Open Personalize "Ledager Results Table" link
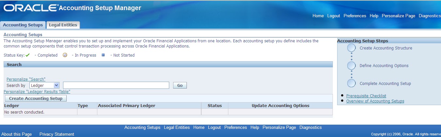This screenshot has height=137, width=441. [37, 92]
